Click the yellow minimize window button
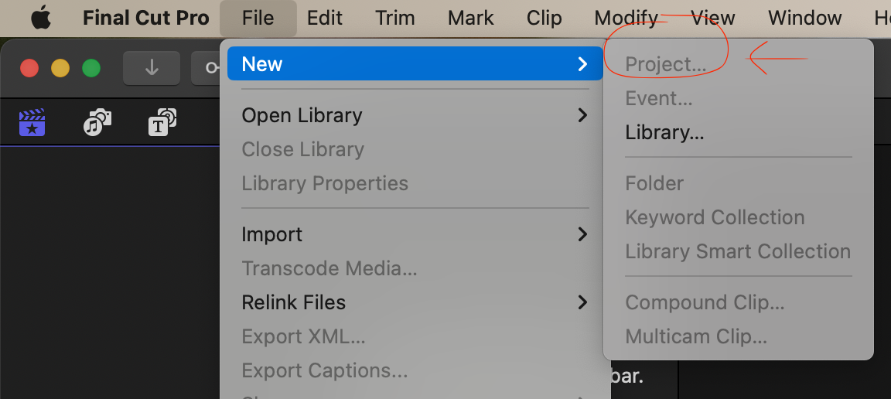Image resolution: width=891 pixels, height=399 pixels. 60,68
